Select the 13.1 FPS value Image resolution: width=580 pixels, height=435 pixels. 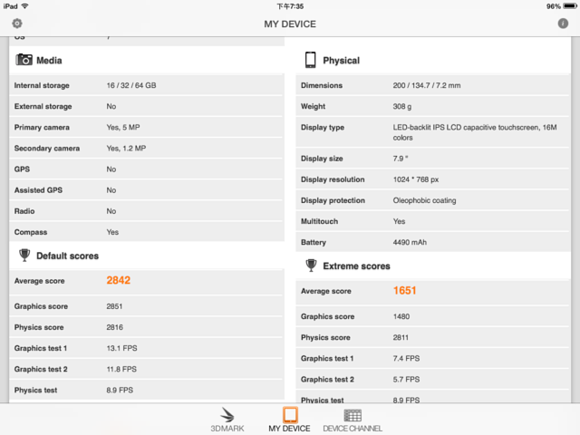pyautogui.click(x=121, y=348)
